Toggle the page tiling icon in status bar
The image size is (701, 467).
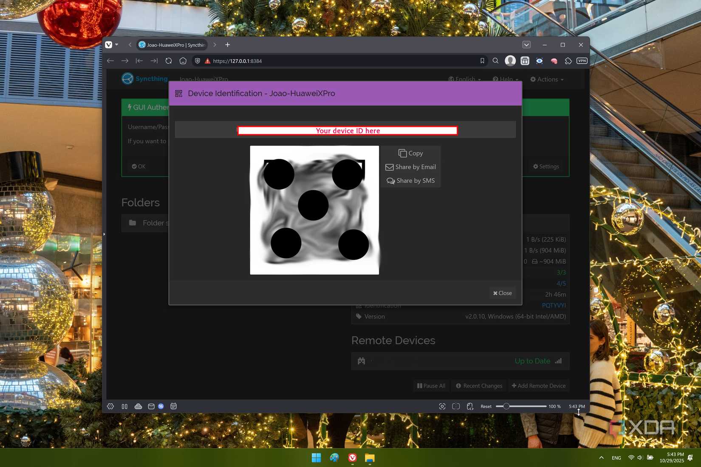[x=455, y=406]
